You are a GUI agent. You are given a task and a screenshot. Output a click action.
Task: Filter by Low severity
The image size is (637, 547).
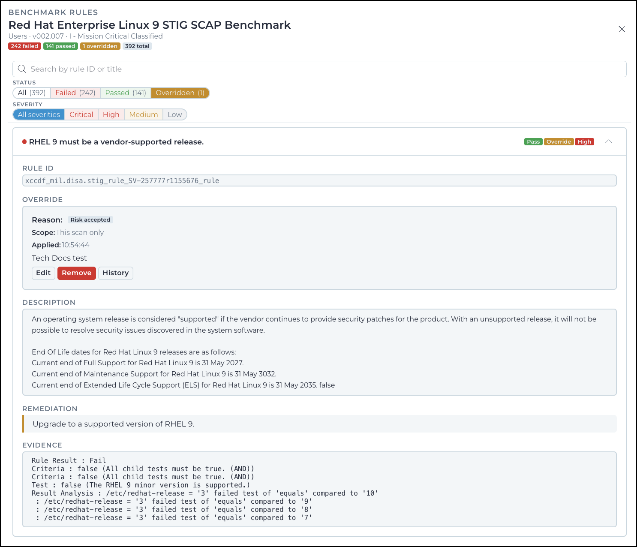175,115
